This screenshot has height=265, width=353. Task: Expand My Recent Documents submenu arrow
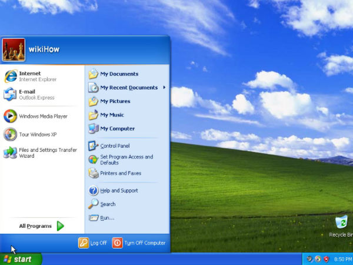164,87
